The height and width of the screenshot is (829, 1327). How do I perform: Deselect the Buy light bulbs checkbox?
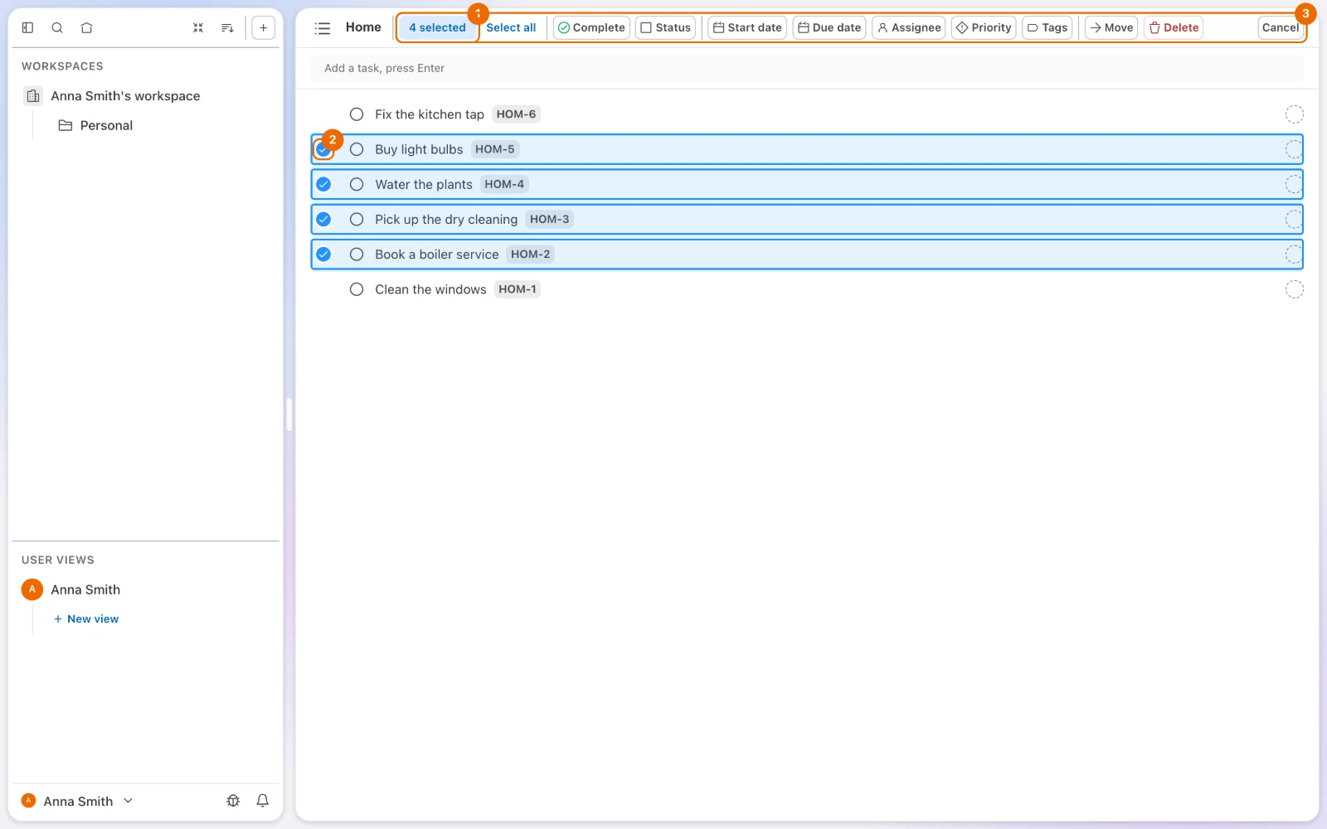[323, 150]
